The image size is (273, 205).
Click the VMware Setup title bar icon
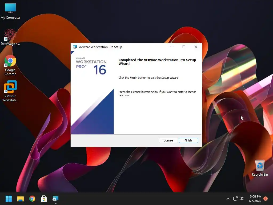(75, 47)
